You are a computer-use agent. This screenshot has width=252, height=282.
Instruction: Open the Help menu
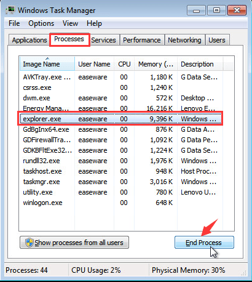[94, 23]
